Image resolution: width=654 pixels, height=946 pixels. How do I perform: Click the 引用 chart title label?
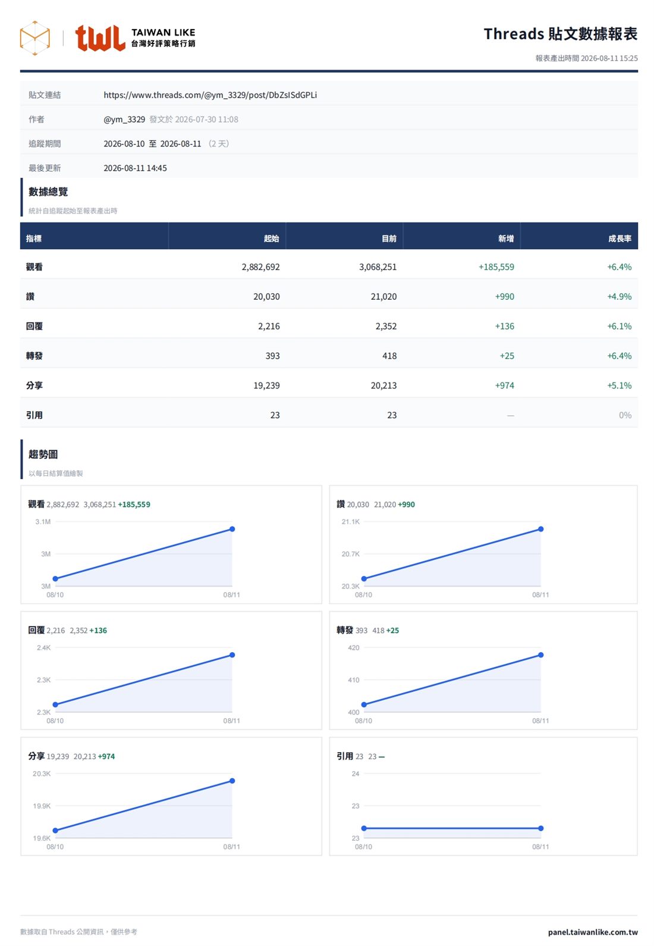pos(345,756)
